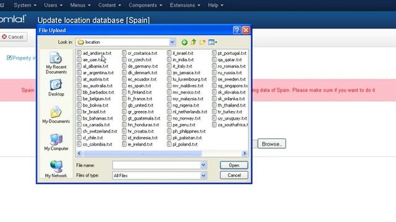396x222 pixels.
Task: Select file ad_andorra.txt
Action: coord(94,53)
